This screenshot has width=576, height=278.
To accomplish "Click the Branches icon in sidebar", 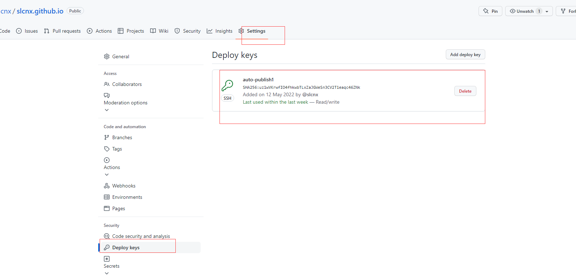I will pyautogui.click(x=107, y=137).
